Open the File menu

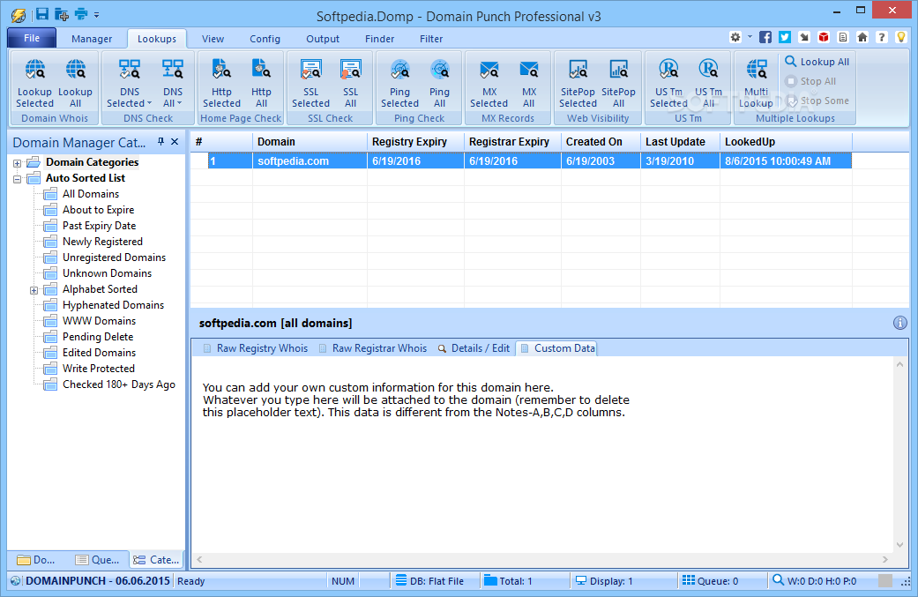point(33,38)
